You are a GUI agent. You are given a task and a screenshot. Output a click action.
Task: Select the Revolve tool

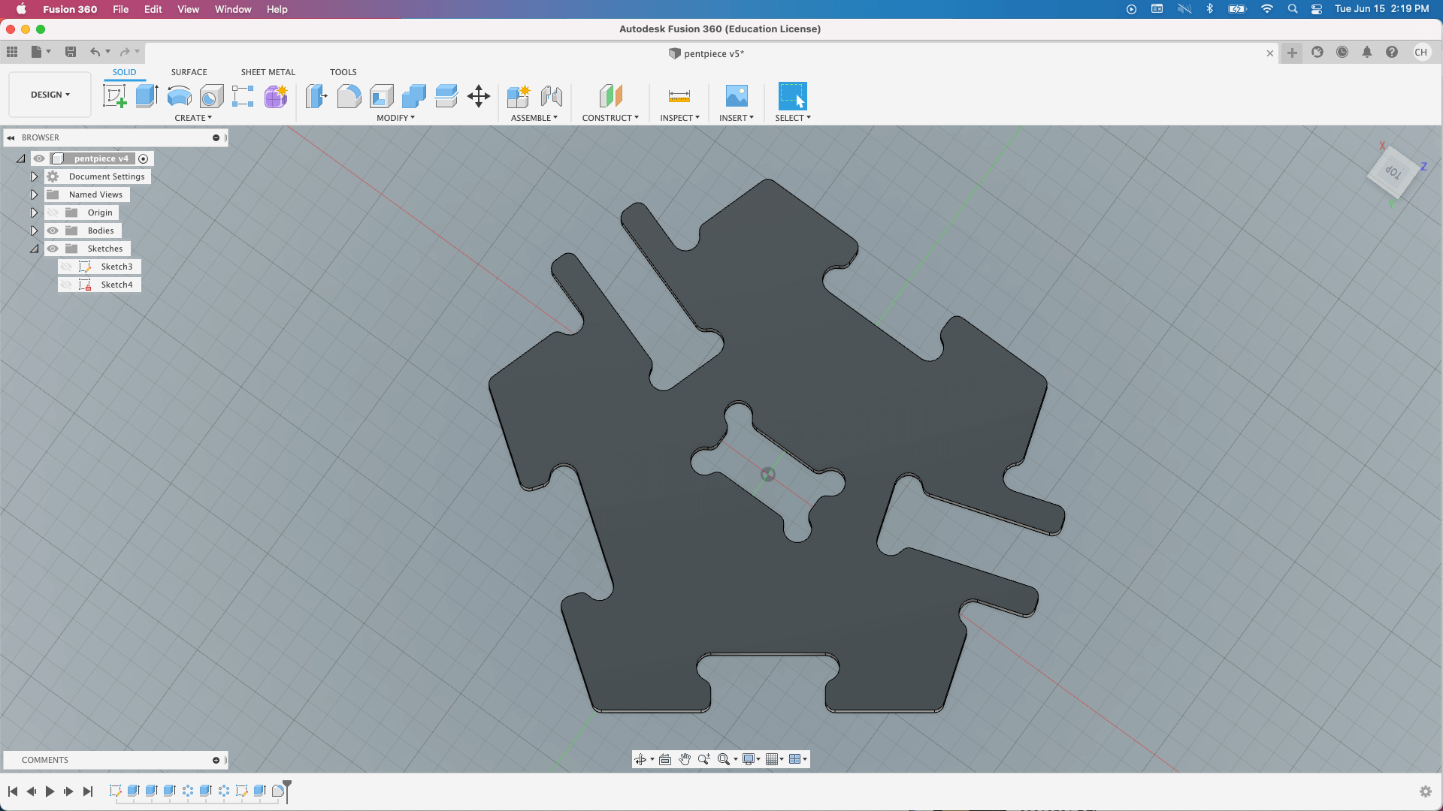pyautogui.click(x=179, y=96)
